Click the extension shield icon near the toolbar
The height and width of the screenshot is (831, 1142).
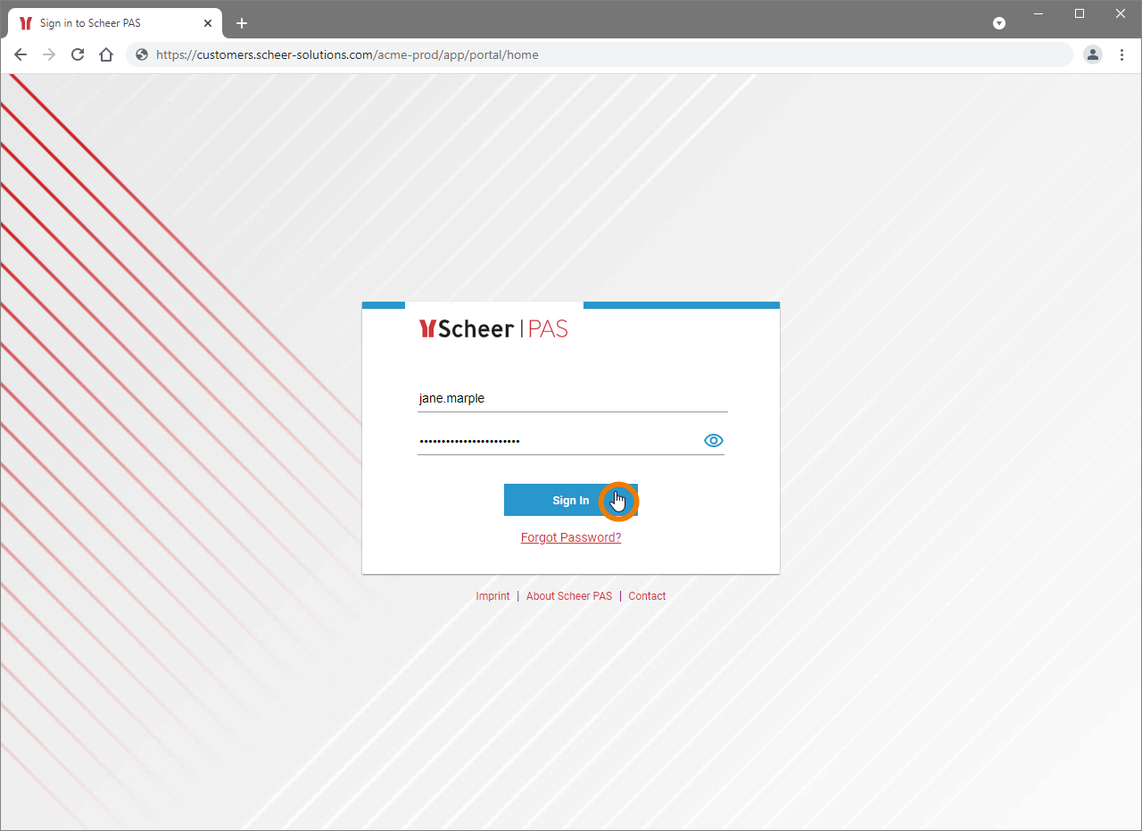click(998, 23)
